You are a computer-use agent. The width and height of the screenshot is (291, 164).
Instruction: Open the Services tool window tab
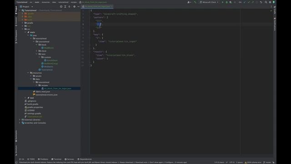(x=69, y=159)
